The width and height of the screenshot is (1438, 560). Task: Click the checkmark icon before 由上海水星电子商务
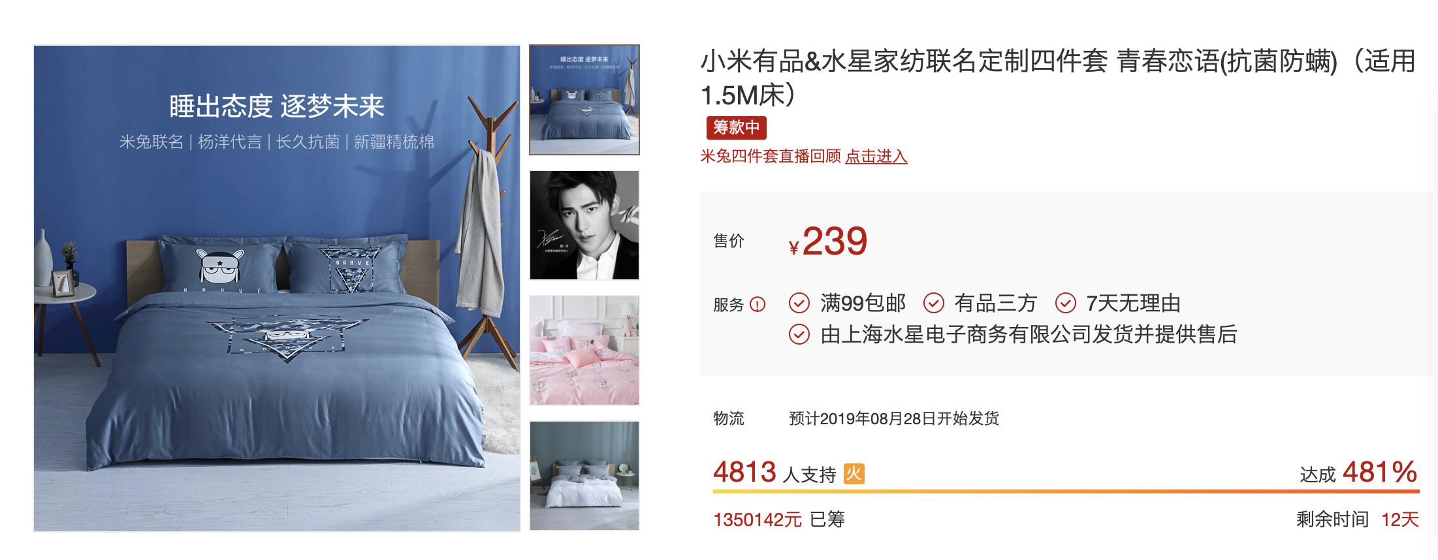[x=799, y=334]
